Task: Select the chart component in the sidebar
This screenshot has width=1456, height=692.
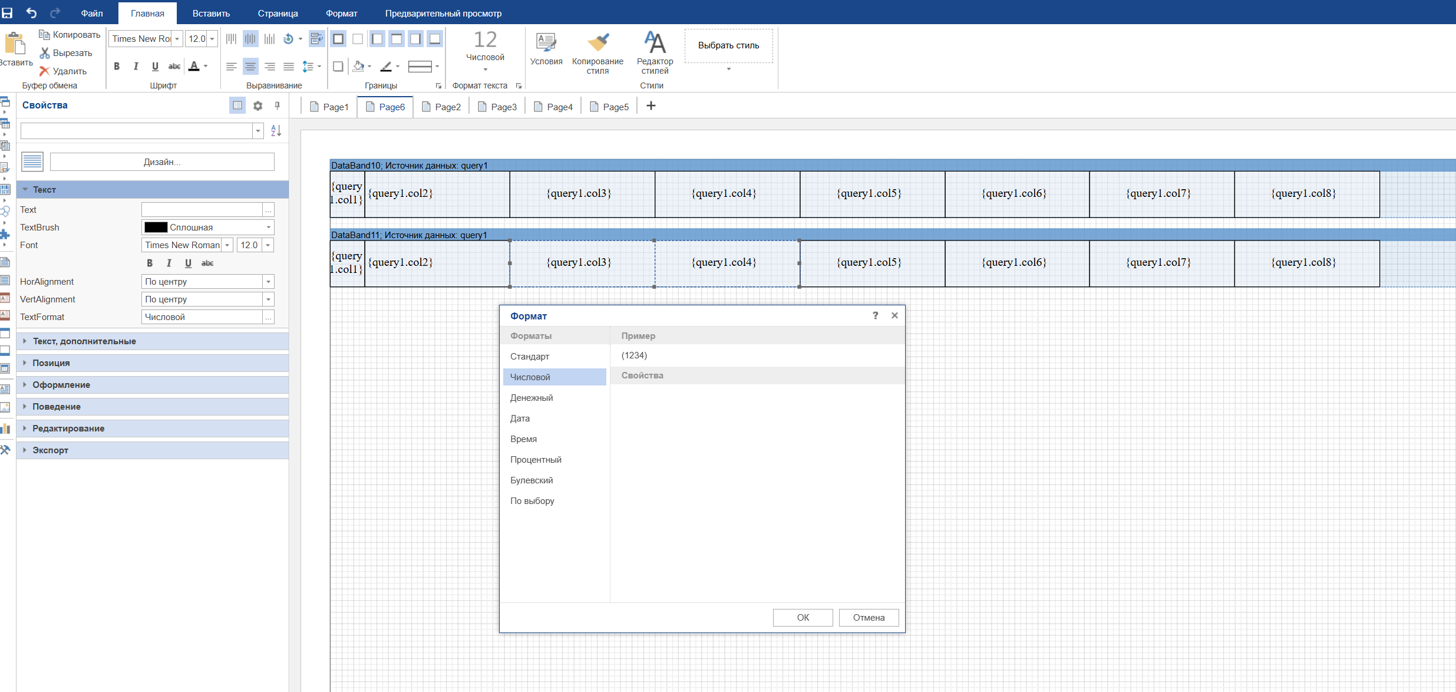Action: pos(5,428)
